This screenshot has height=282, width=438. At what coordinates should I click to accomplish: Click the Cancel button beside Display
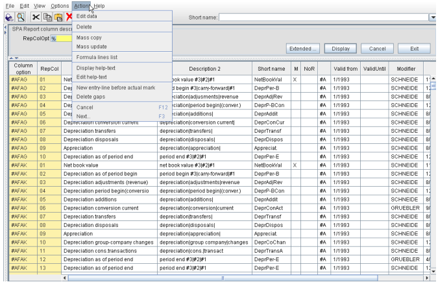pos(377,49)
